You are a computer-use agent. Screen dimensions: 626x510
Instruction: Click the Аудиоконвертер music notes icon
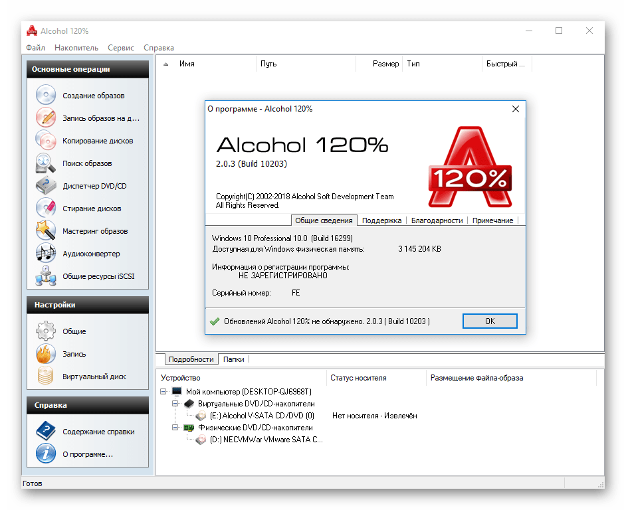[x=45, y=253]
